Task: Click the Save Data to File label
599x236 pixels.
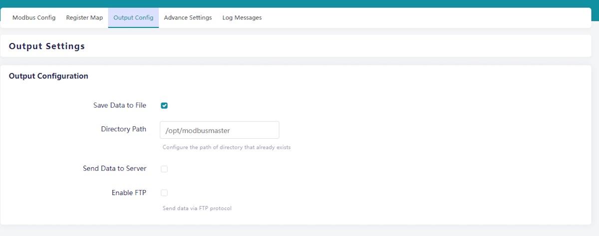Action: click(120, 105)
